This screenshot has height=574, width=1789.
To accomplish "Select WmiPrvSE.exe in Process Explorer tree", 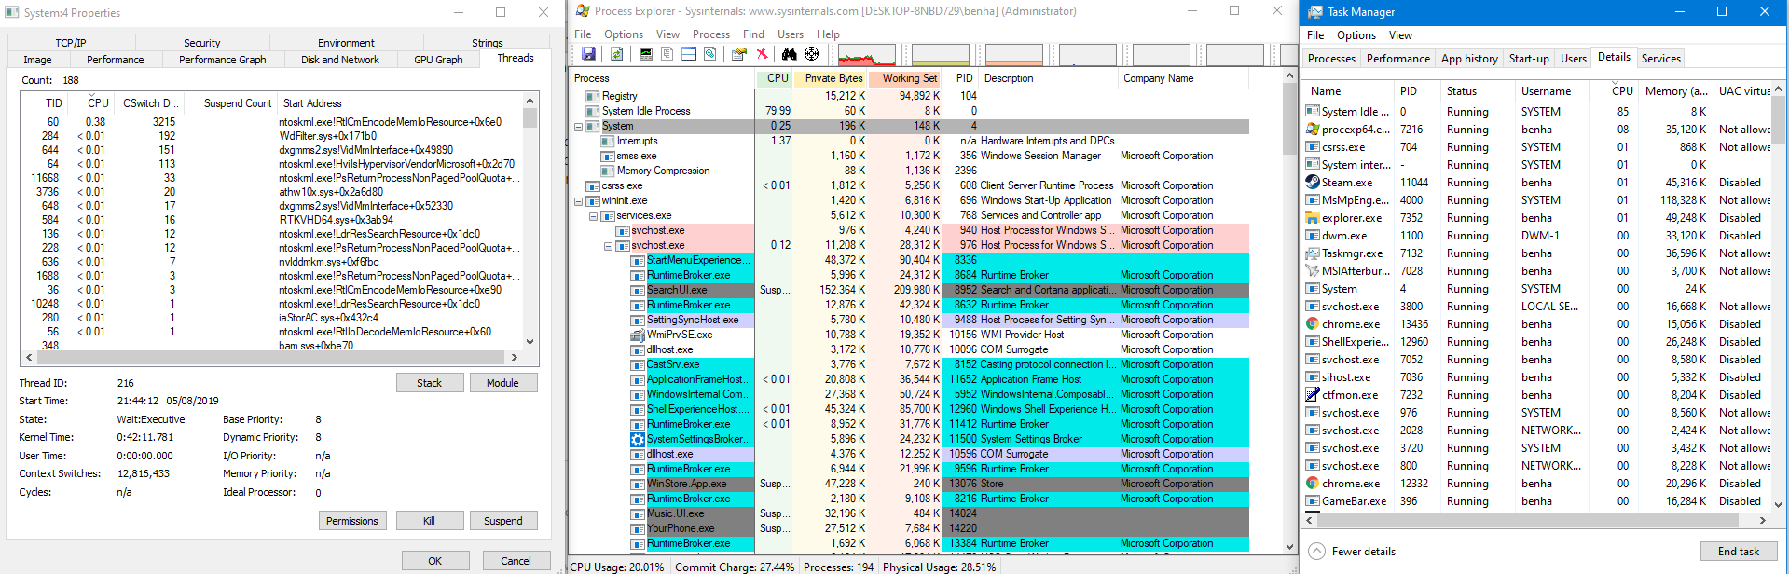I will [679, 335].
